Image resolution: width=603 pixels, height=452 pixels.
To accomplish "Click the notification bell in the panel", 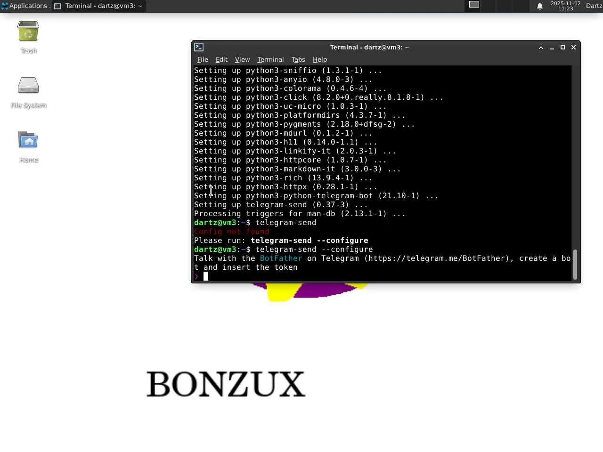I will point(540,6).
